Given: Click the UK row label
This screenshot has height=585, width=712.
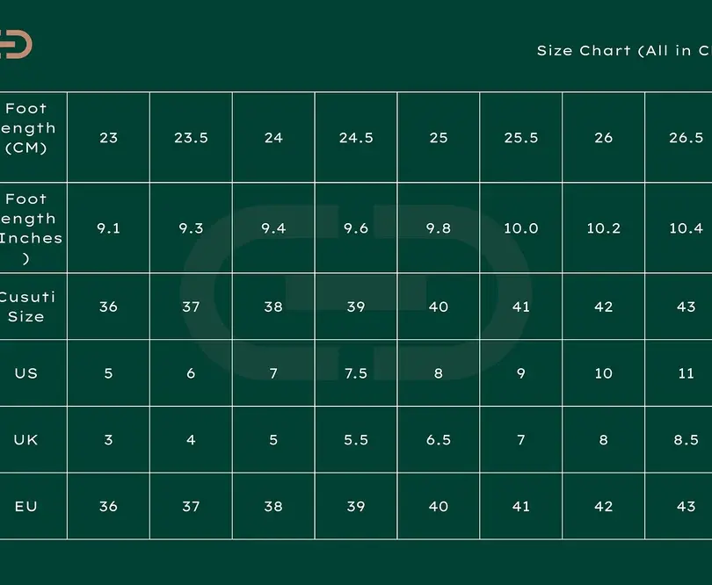Looking at the screenshot, I should click(x=26, y=440).
